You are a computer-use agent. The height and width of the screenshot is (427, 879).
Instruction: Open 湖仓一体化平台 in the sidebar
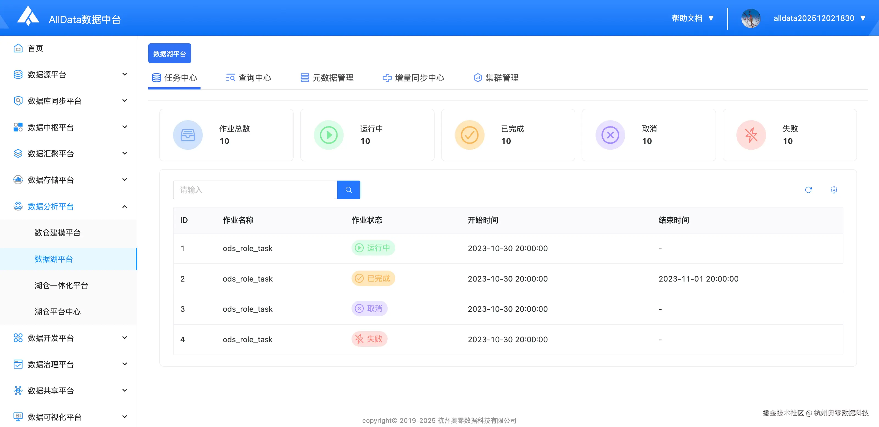[x=62, y=285]
